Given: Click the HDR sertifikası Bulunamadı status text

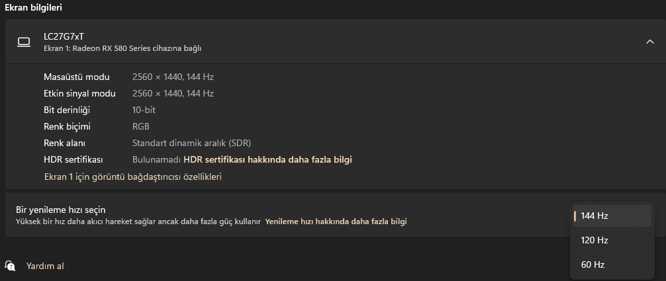Looking at the screenshot, I should point(156,159).
